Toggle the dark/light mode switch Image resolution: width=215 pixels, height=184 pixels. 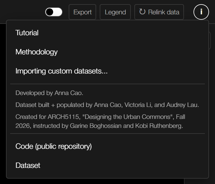[x=54, y=12]
